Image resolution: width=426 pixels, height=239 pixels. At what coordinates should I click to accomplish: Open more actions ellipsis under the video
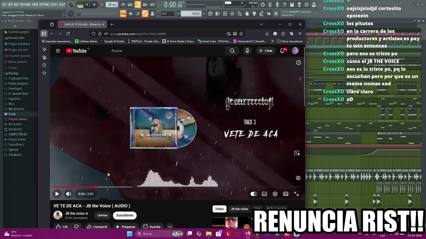click(x=170, y=227)
